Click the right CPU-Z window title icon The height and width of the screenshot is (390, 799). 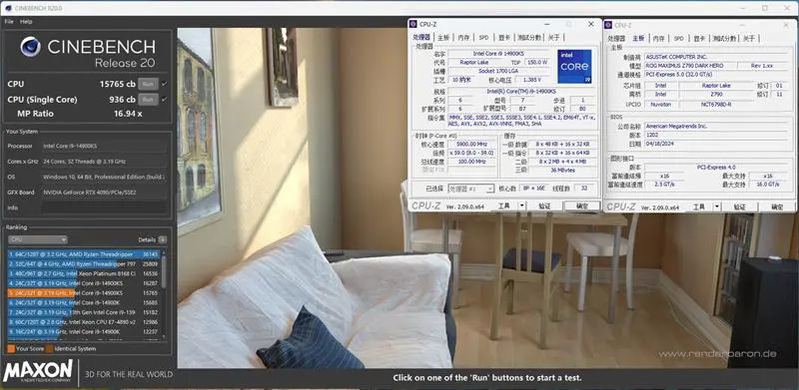pos(608,25)
